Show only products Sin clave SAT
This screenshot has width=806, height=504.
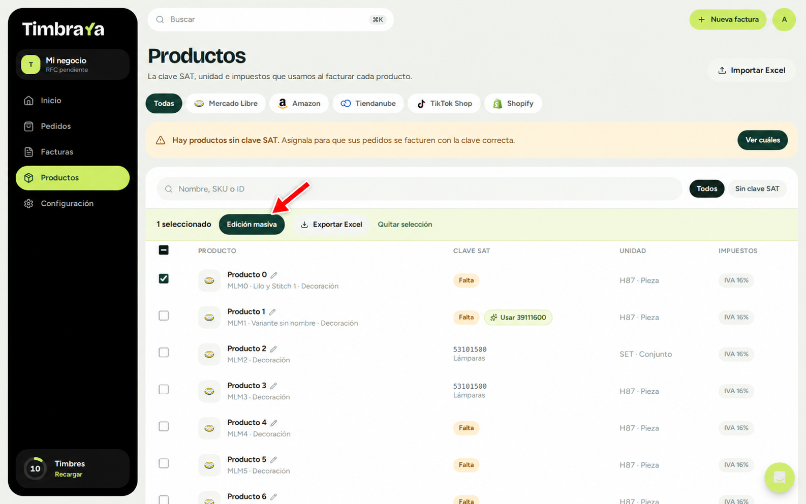tap(757, 189)
